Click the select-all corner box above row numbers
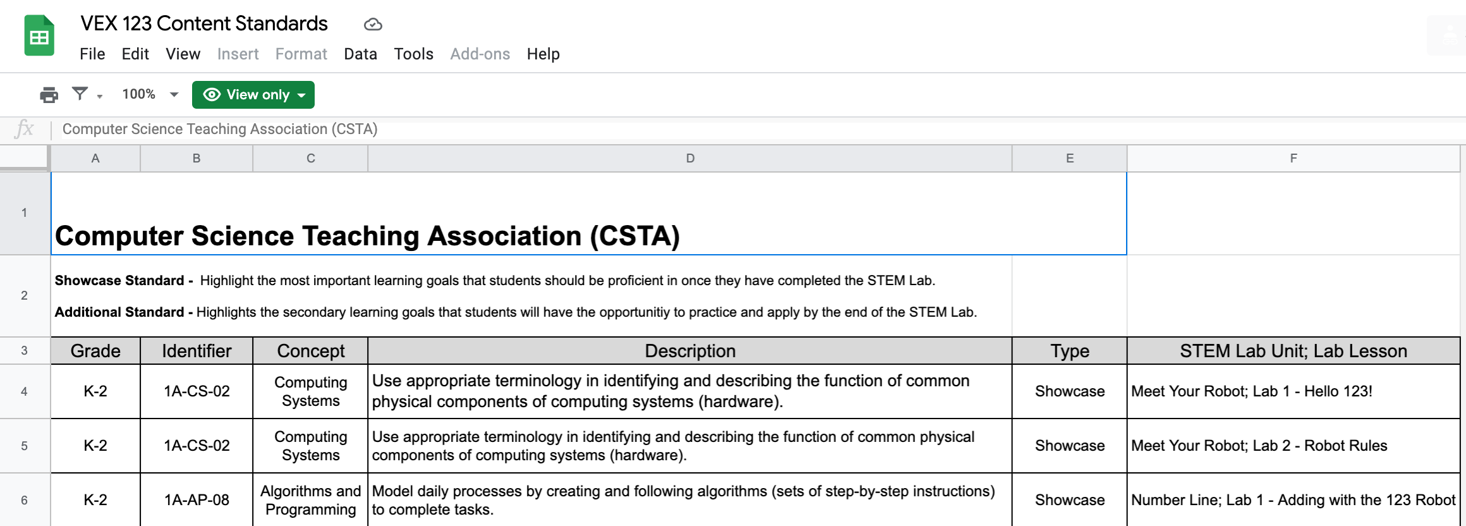The image size is (1466, 526). point(25,158)
